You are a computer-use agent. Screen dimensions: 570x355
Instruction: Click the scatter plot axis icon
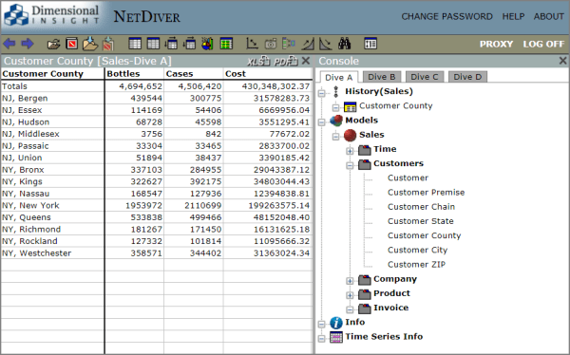point(252,44)
